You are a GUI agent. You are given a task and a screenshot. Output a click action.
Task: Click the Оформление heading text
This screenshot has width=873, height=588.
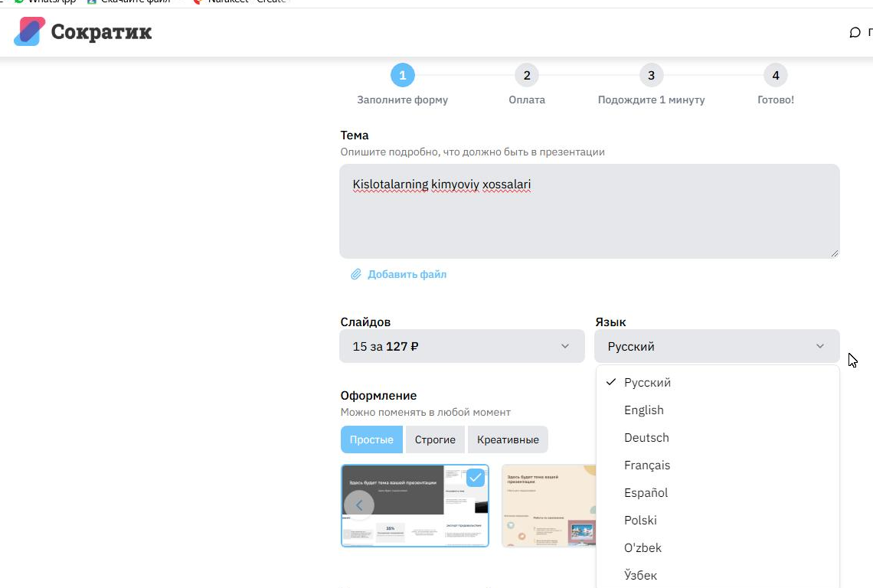point(378,395)
